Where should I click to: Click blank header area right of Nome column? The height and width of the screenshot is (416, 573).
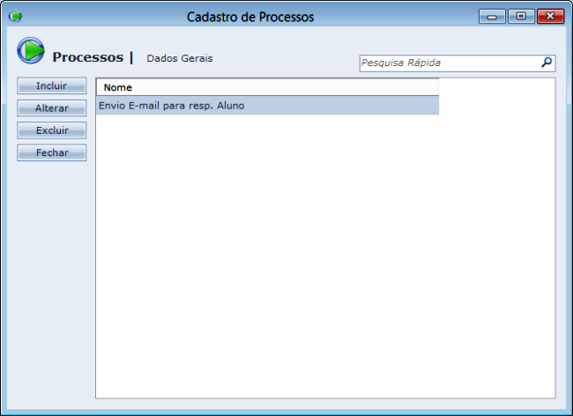[496, 87]
